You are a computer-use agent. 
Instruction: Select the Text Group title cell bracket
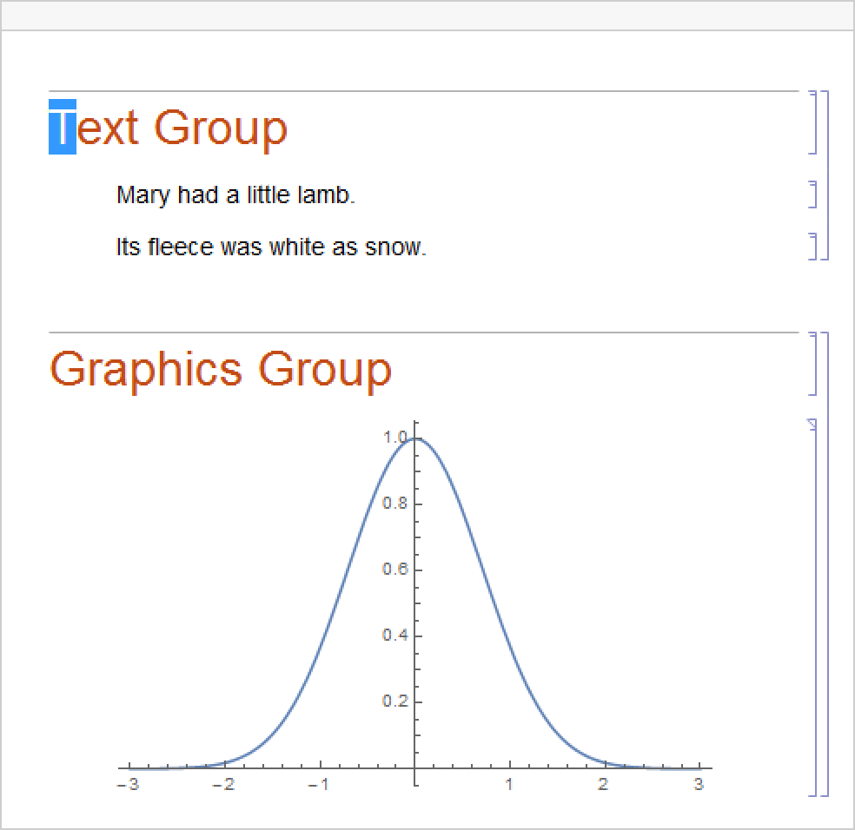[813, 122]
